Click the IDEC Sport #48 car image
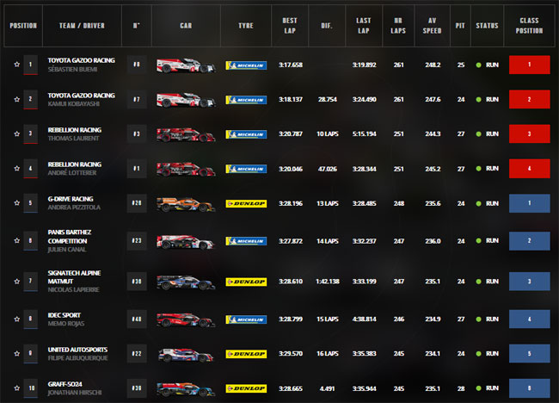Viewport: 559px width, 403px height. (186, 319)
